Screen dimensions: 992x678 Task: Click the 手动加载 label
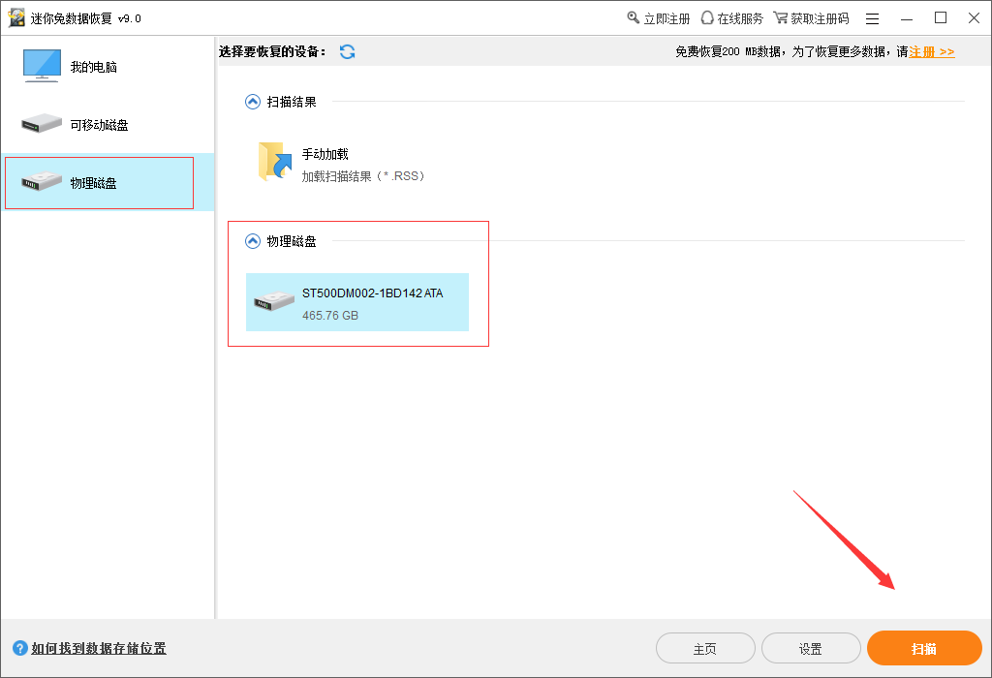point(325,154)
